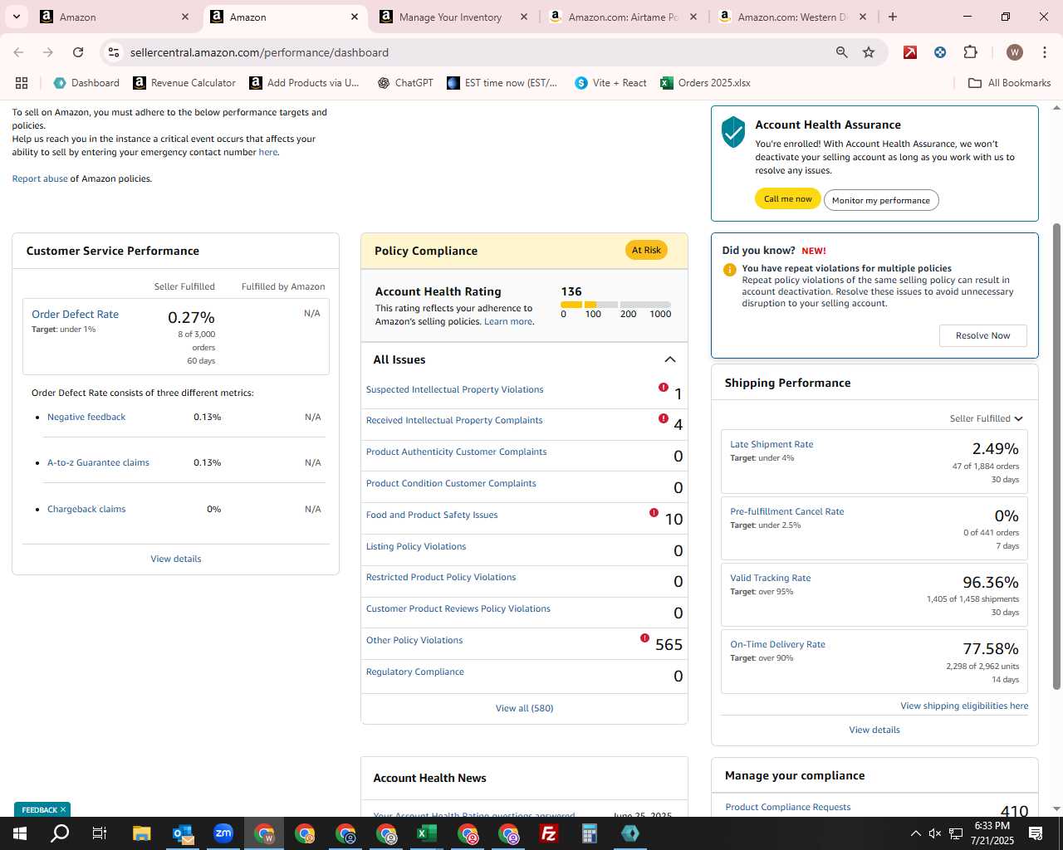Click View details under Customer Service Performance

coord(175,559)
